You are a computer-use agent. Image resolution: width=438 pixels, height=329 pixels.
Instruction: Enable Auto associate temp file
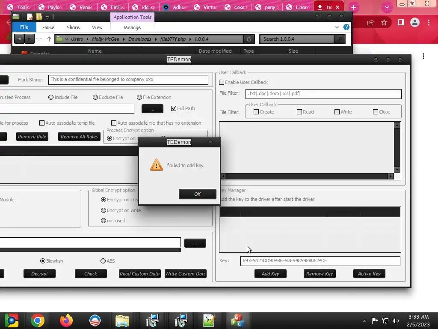tap(42, 123)
